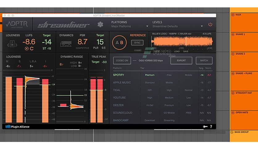Screen dimensions: 258x149
Task: Choose Spotify Free tier
Action: (x=169, y=75)
